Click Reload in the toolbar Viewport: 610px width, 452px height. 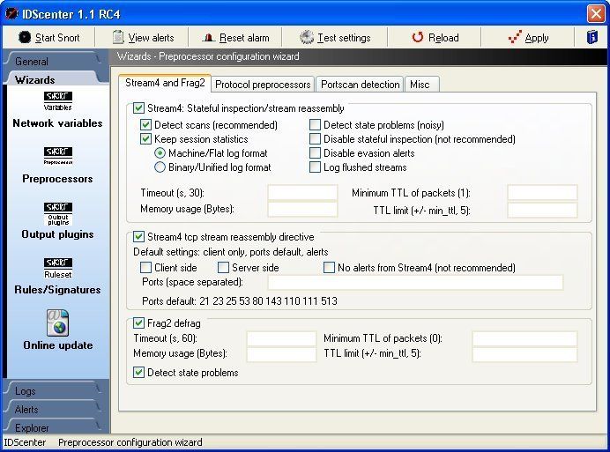click(435, 38)
